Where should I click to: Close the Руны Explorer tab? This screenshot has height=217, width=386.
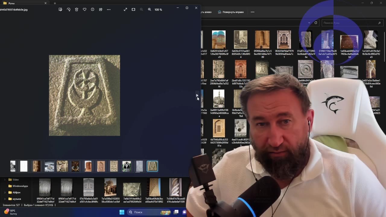pyautogui.click(x=46, y=3)
